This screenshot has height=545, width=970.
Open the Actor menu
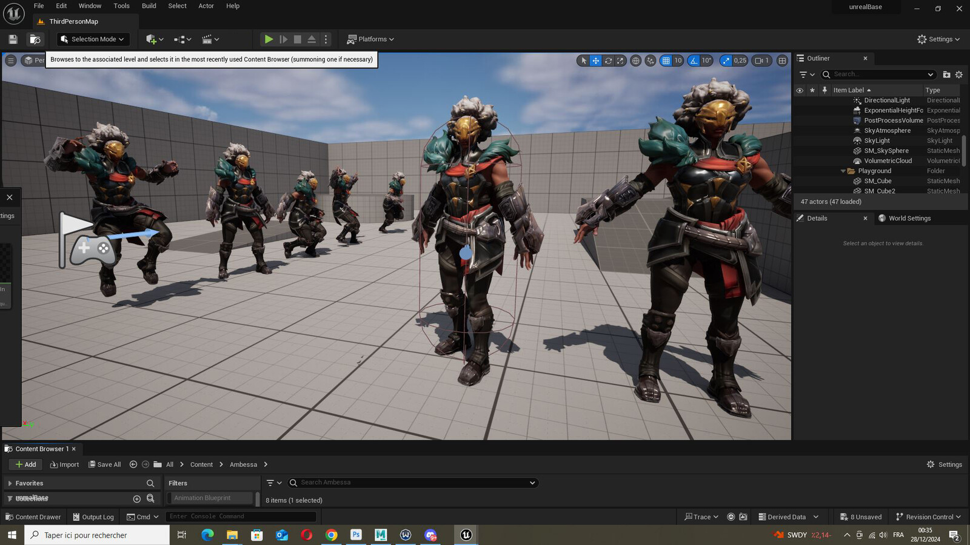point(206,6)
